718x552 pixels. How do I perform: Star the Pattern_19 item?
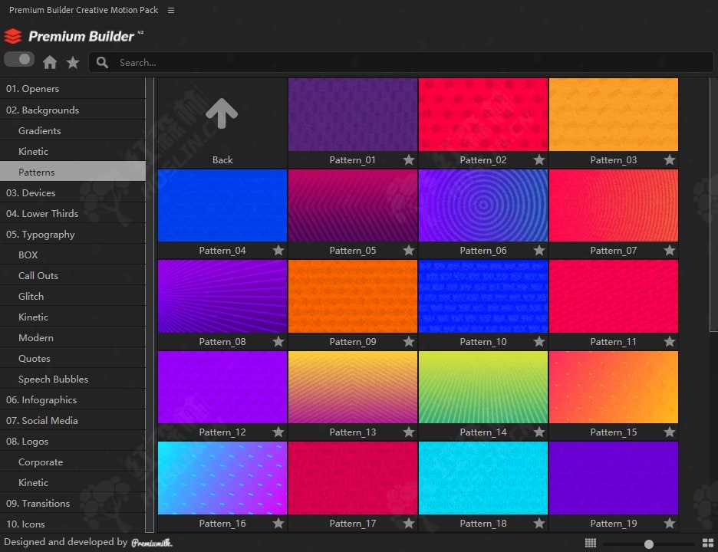(x=670, y=523)
